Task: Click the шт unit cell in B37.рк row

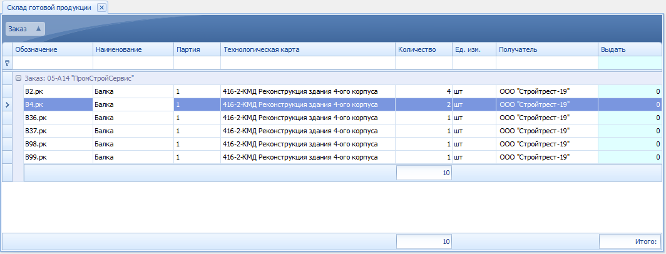Action: (474, 131)
